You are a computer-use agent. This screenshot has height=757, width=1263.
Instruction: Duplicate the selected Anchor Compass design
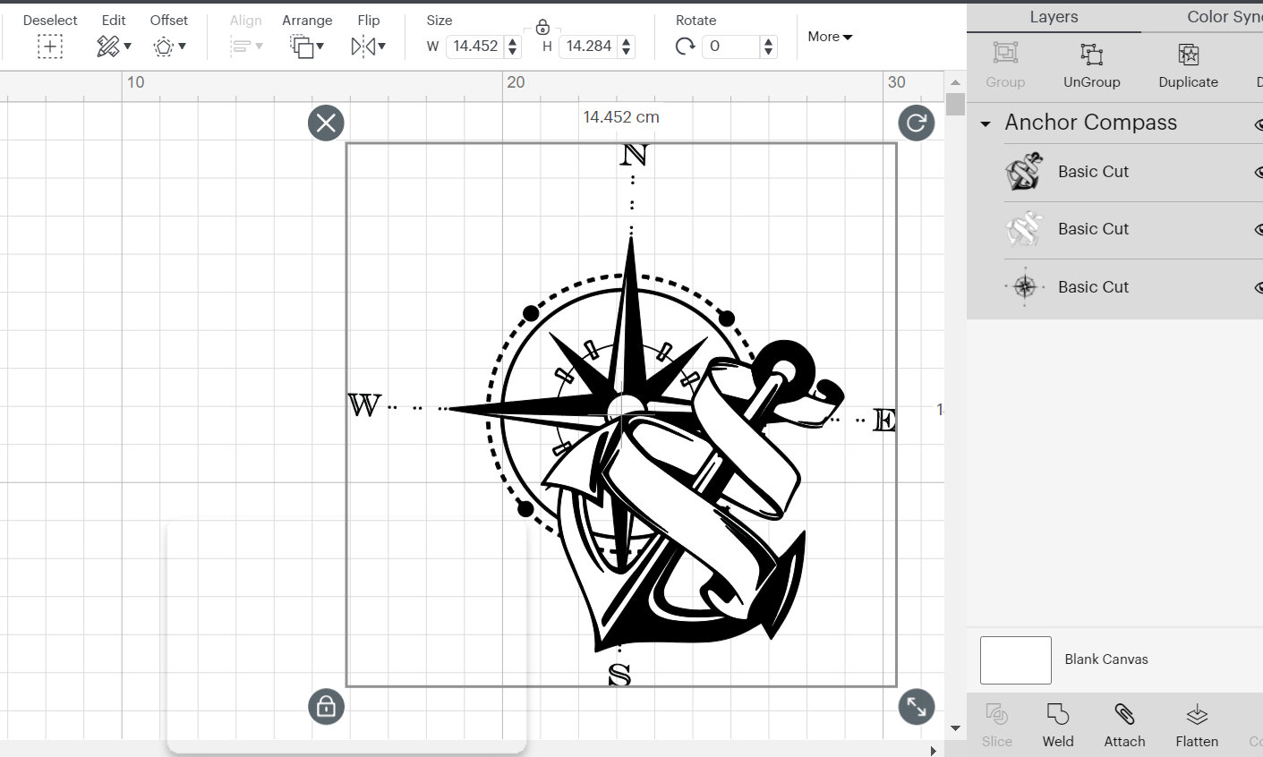(1188, 65)
